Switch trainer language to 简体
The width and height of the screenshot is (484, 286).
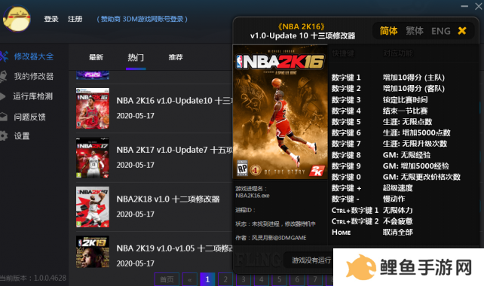coord(388,31)
